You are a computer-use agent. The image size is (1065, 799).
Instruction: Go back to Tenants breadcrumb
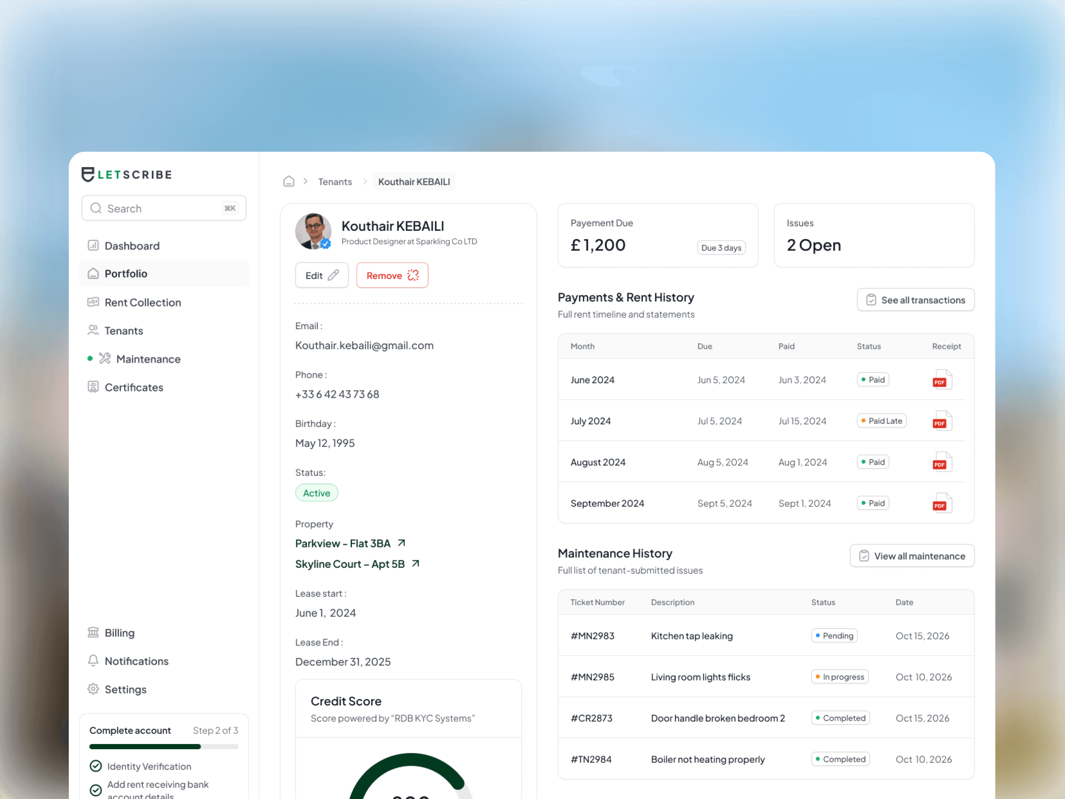(x=335, y=181)
